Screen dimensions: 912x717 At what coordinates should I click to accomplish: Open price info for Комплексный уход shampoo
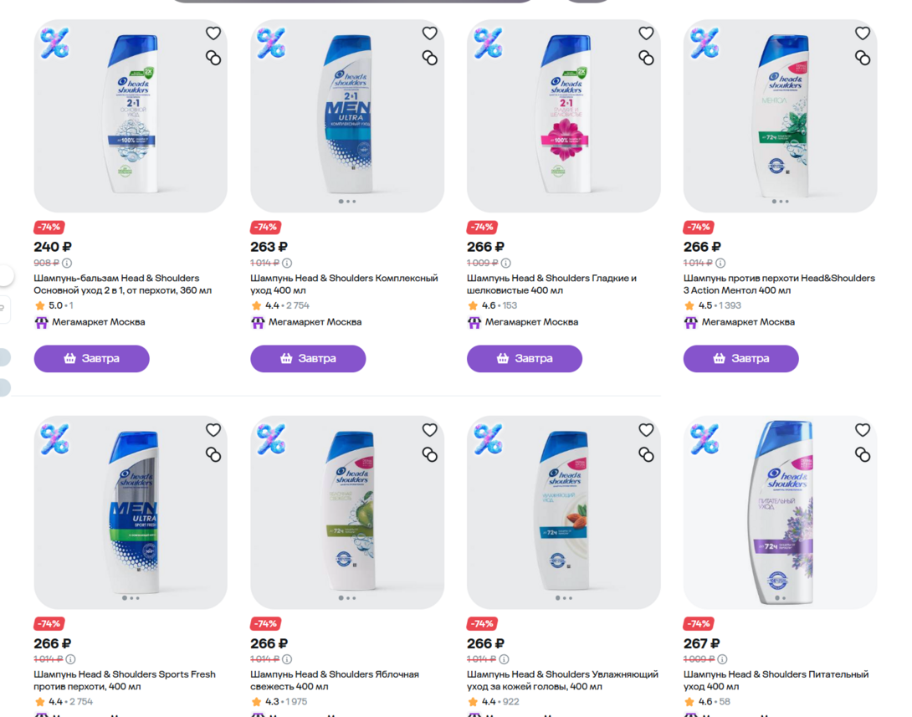pyautogui.click(x=287, y=264)
